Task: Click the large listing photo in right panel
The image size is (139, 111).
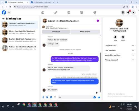Action: [x=119, y=23]
